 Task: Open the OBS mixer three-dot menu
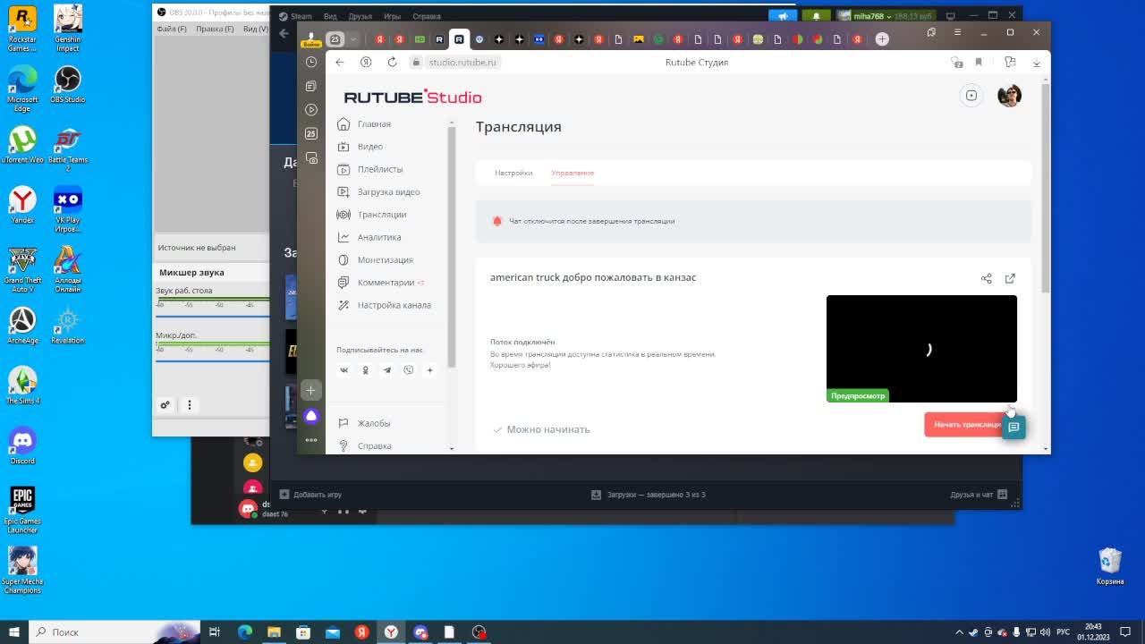coord(190,405)
